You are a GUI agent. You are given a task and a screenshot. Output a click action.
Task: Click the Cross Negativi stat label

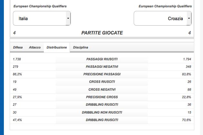102,90
